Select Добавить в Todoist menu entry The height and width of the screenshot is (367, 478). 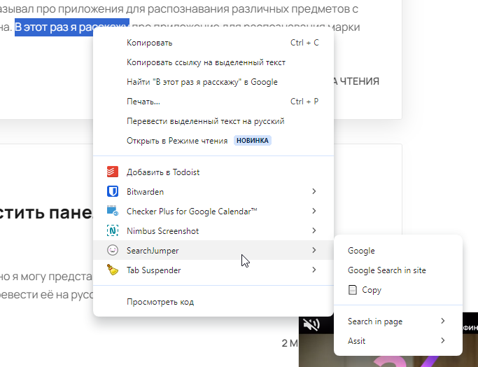[x=213, y=172]
